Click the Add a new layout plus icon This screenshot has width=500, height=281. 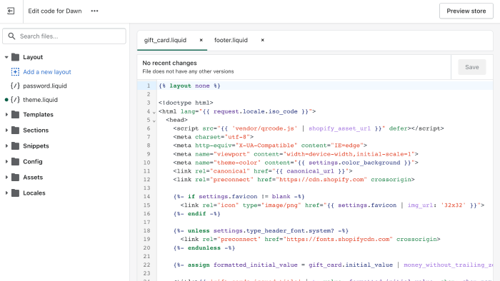(x=15, y=72)
